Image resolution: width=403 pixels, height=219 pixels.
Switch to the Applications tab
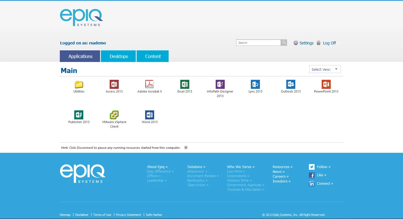coord(80,56)
